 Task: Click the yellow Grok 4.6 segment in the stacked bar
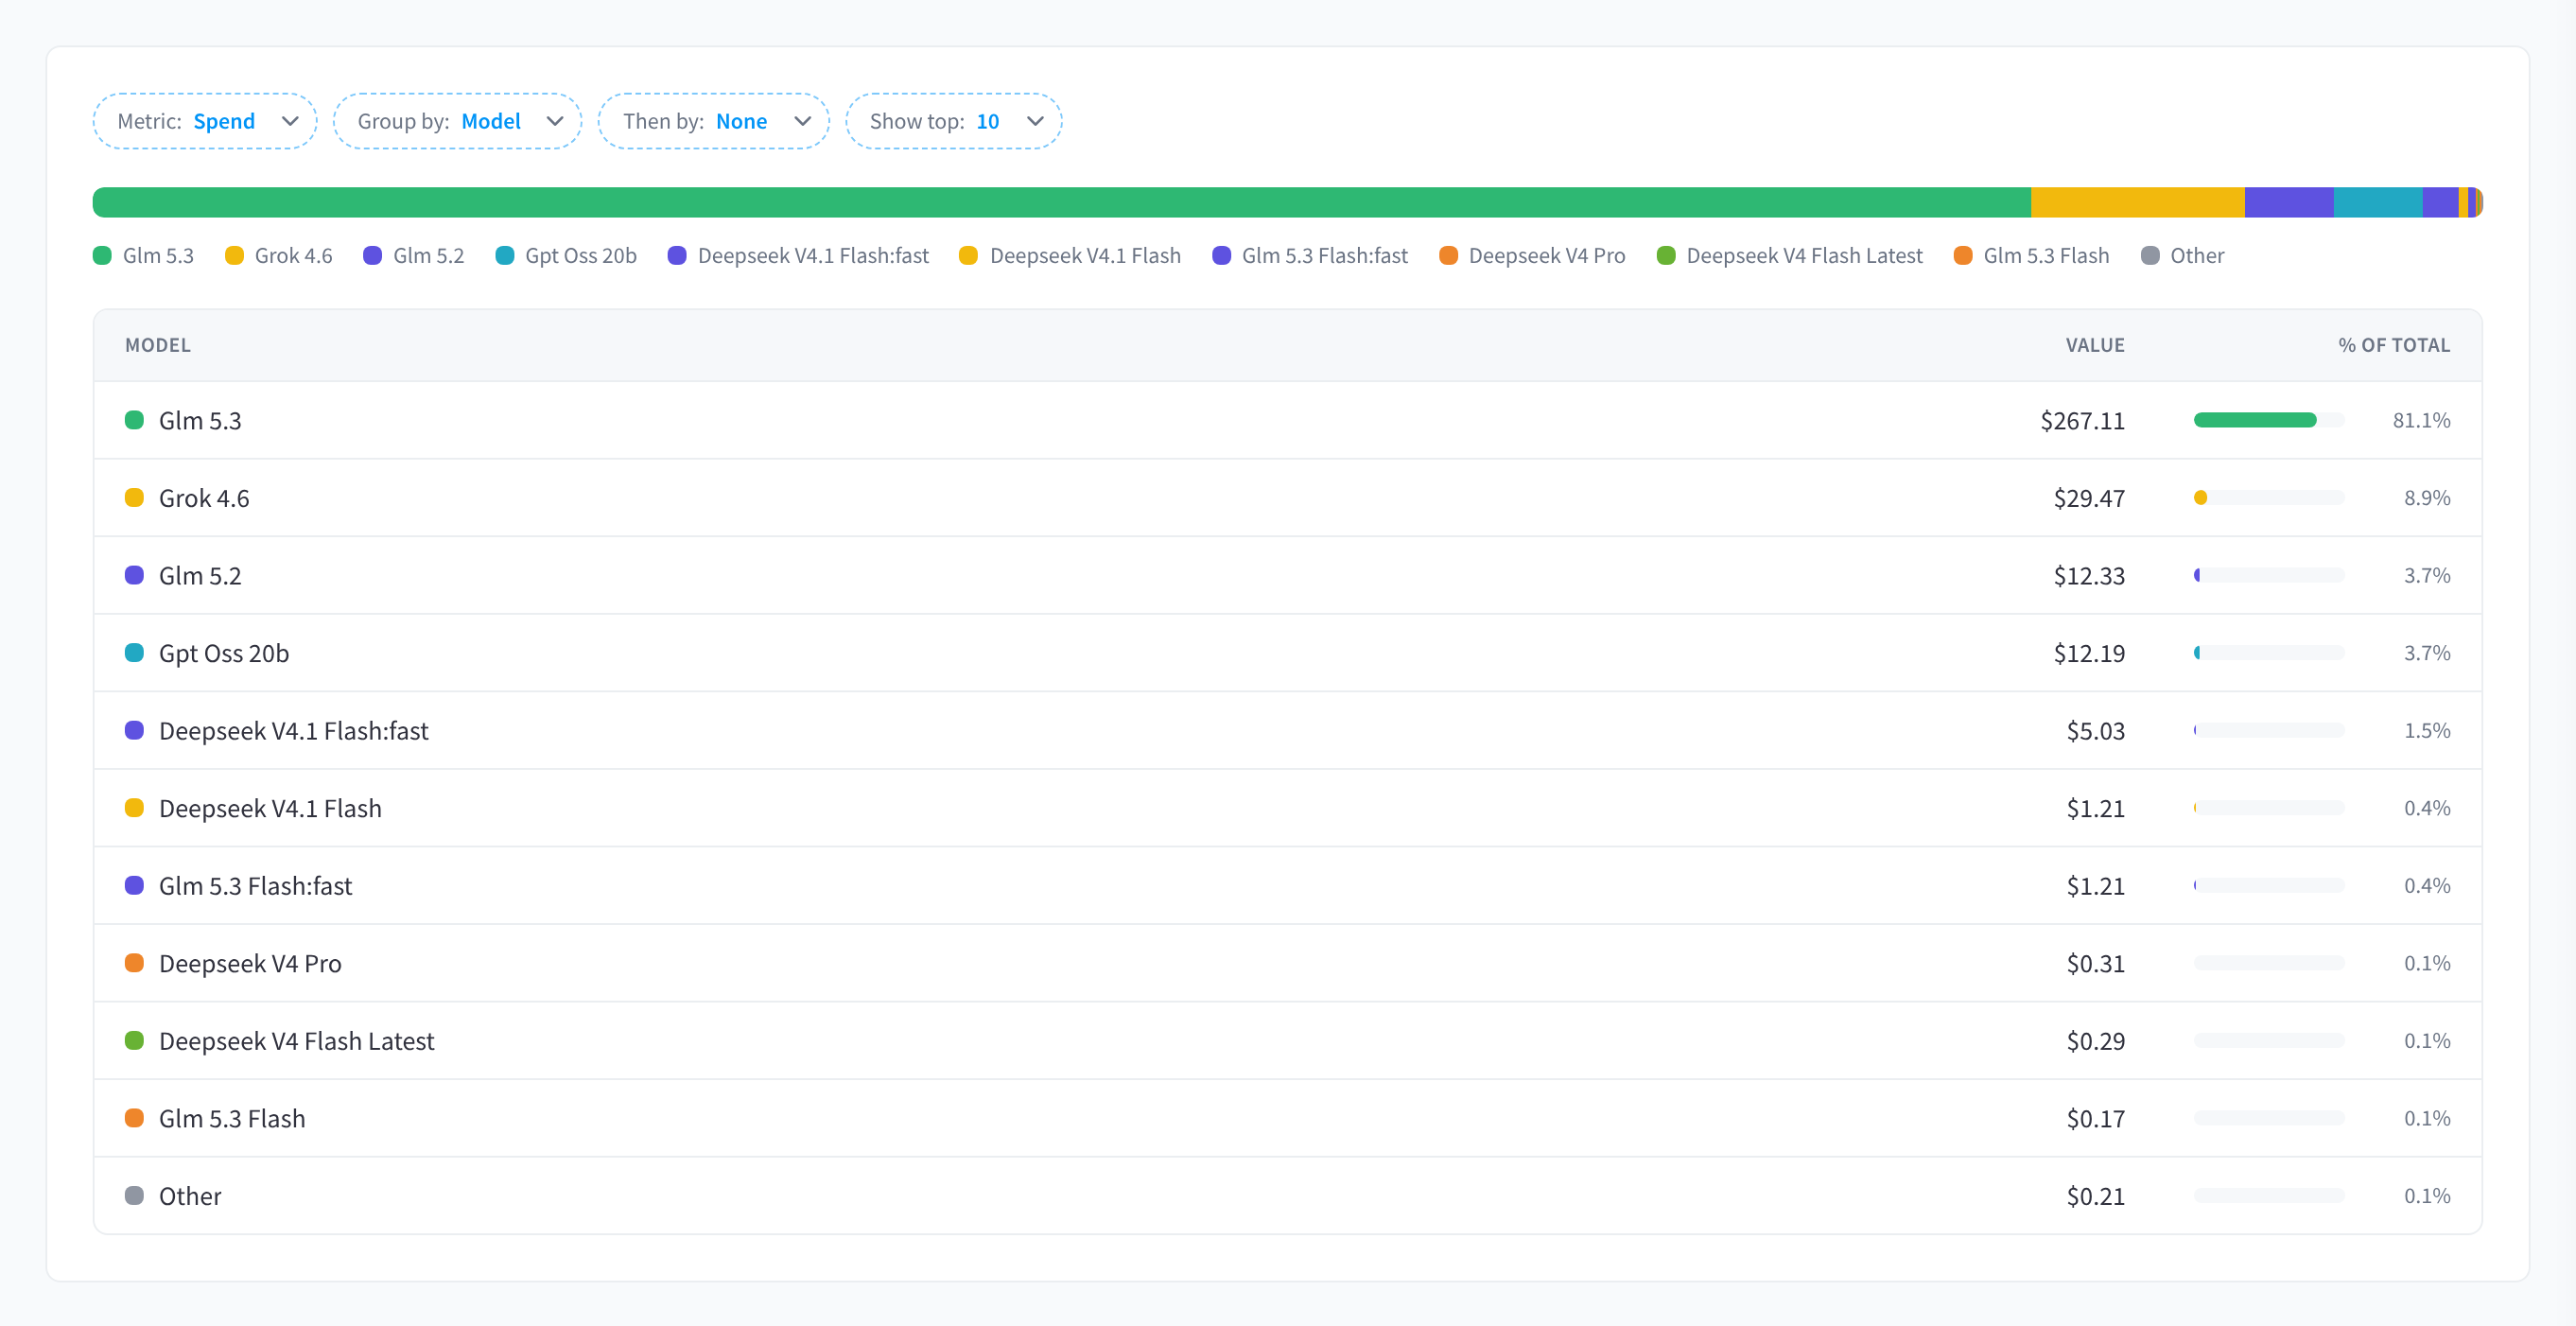tap(2138, 202)
